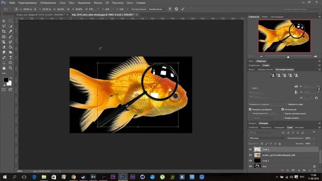
Task: Add layer mask from Layers panel bottom
Action: coord(293,170)
